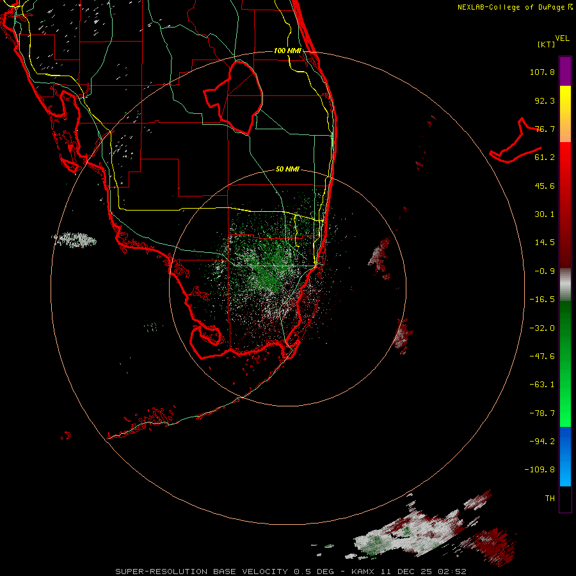The image size is (576, 576).
Task: Click the 76.7 velocity scale value
Action: click(x=545, y=129)
